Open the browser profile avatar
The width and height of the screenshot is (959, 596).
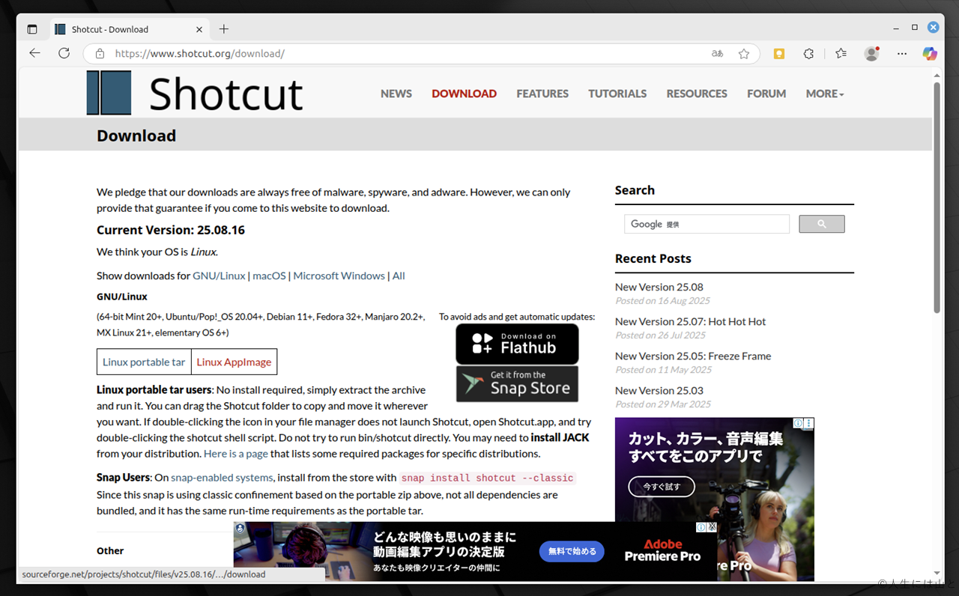[871, 54]
